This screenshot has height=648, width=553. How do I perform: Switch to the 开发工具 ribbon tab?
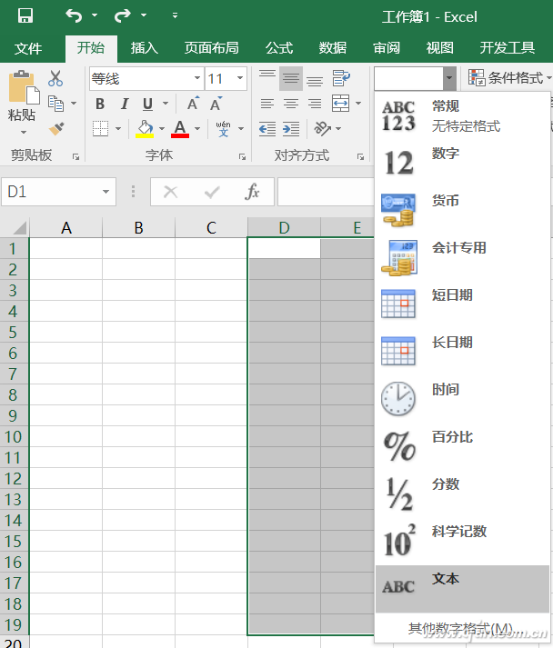[x=508, y=48]
